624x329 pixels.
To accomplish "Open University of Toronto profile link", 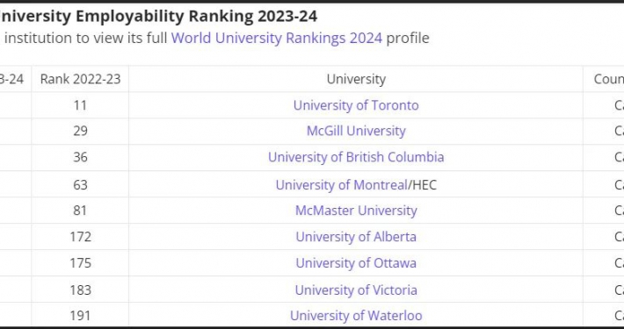I will pyautogui.click(x=356, y=105).
